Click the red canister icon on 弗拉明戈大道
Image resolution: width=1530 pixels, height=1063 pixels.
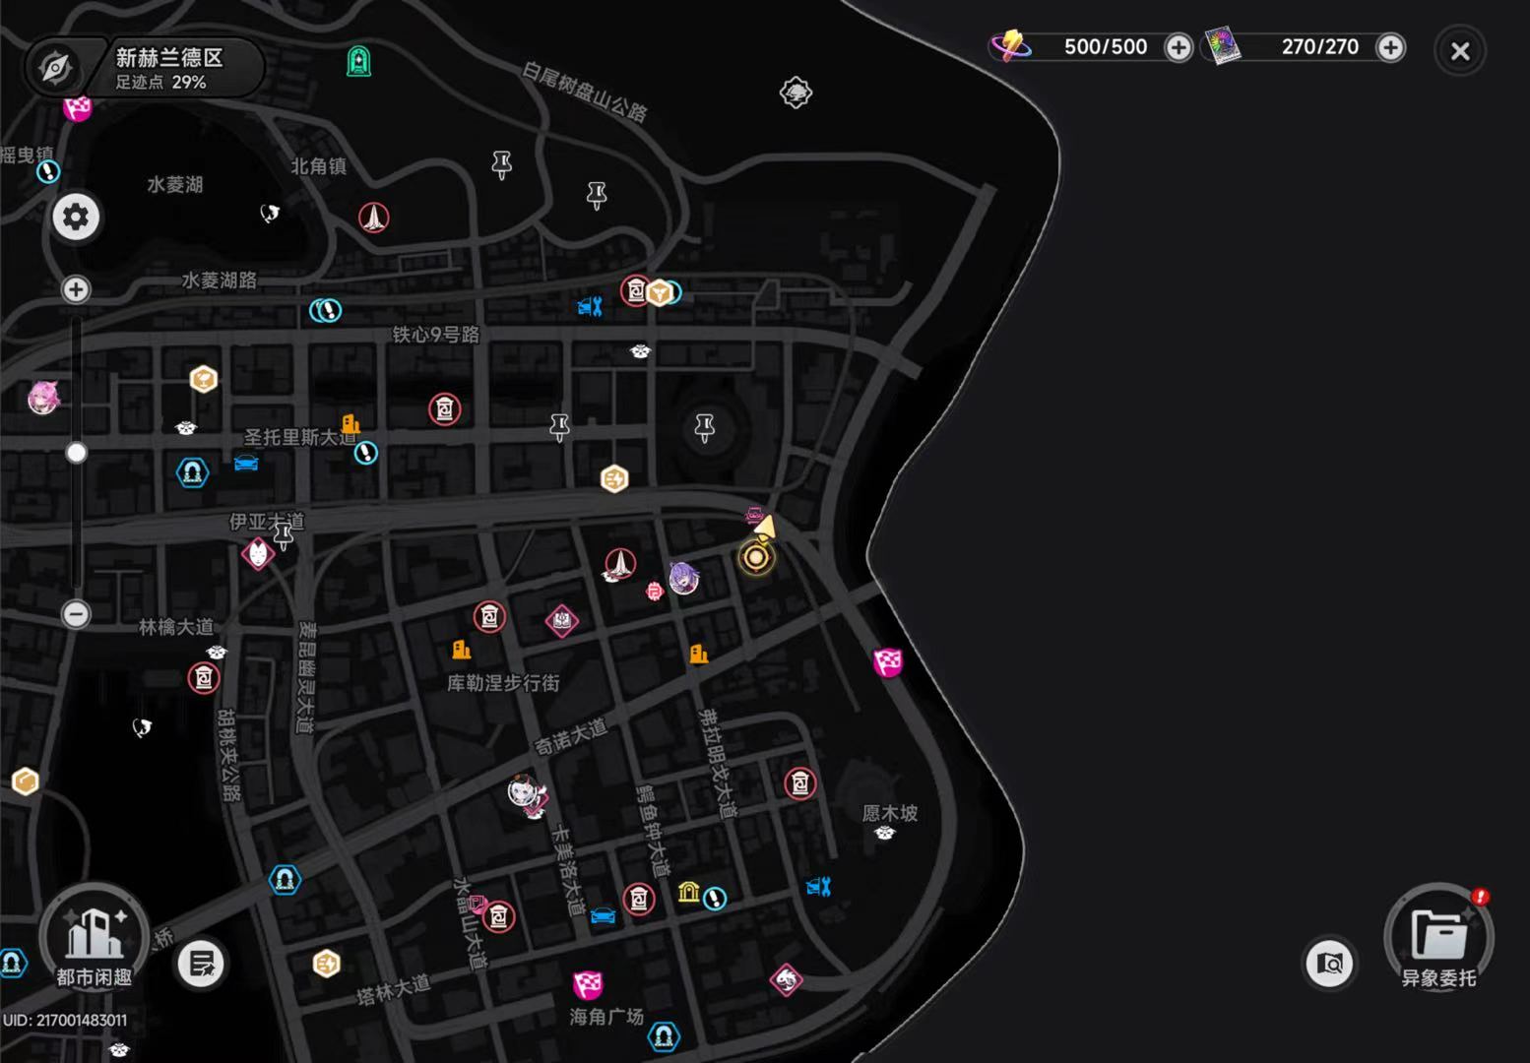[799, 783]
